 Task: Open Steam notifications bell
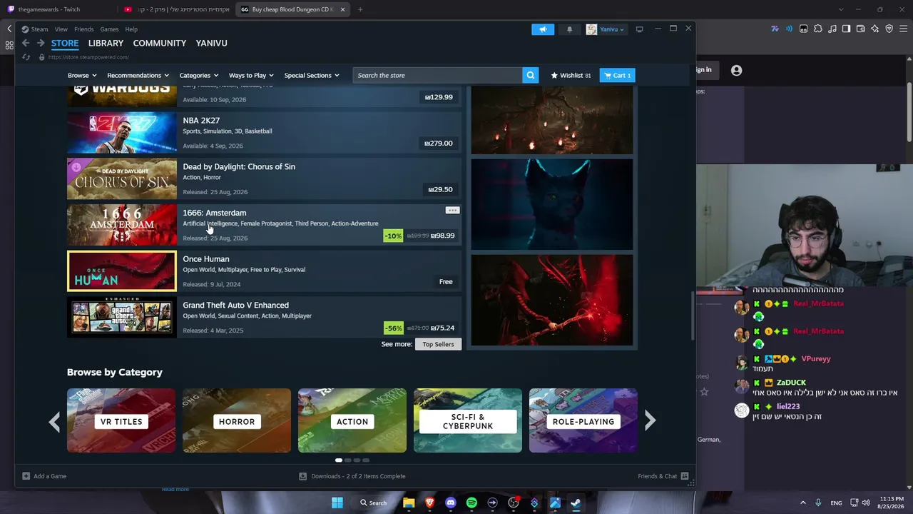[569, 29]
